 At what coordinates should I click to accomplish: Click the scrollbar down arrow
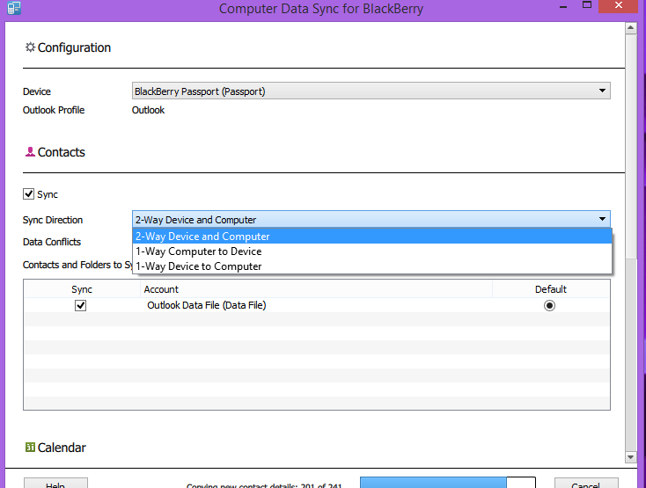pyautogui.click(x=631, y=456)
